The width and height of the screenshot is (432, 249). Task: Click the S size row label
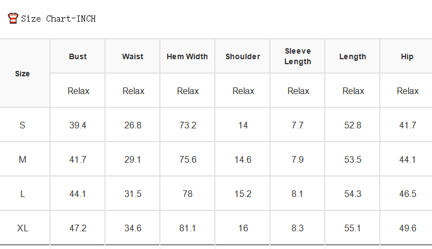(x=22, y=125)
